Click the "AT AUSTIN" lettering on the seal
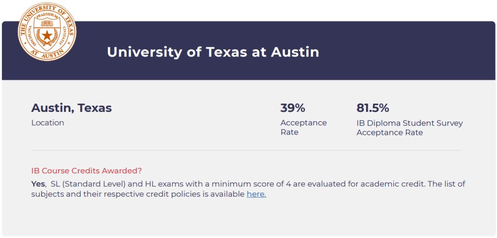497x238 pixels. (47, 54)
